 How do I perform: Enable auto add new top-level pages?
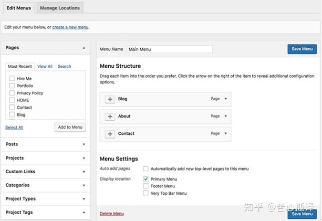[x=146, y=169]
